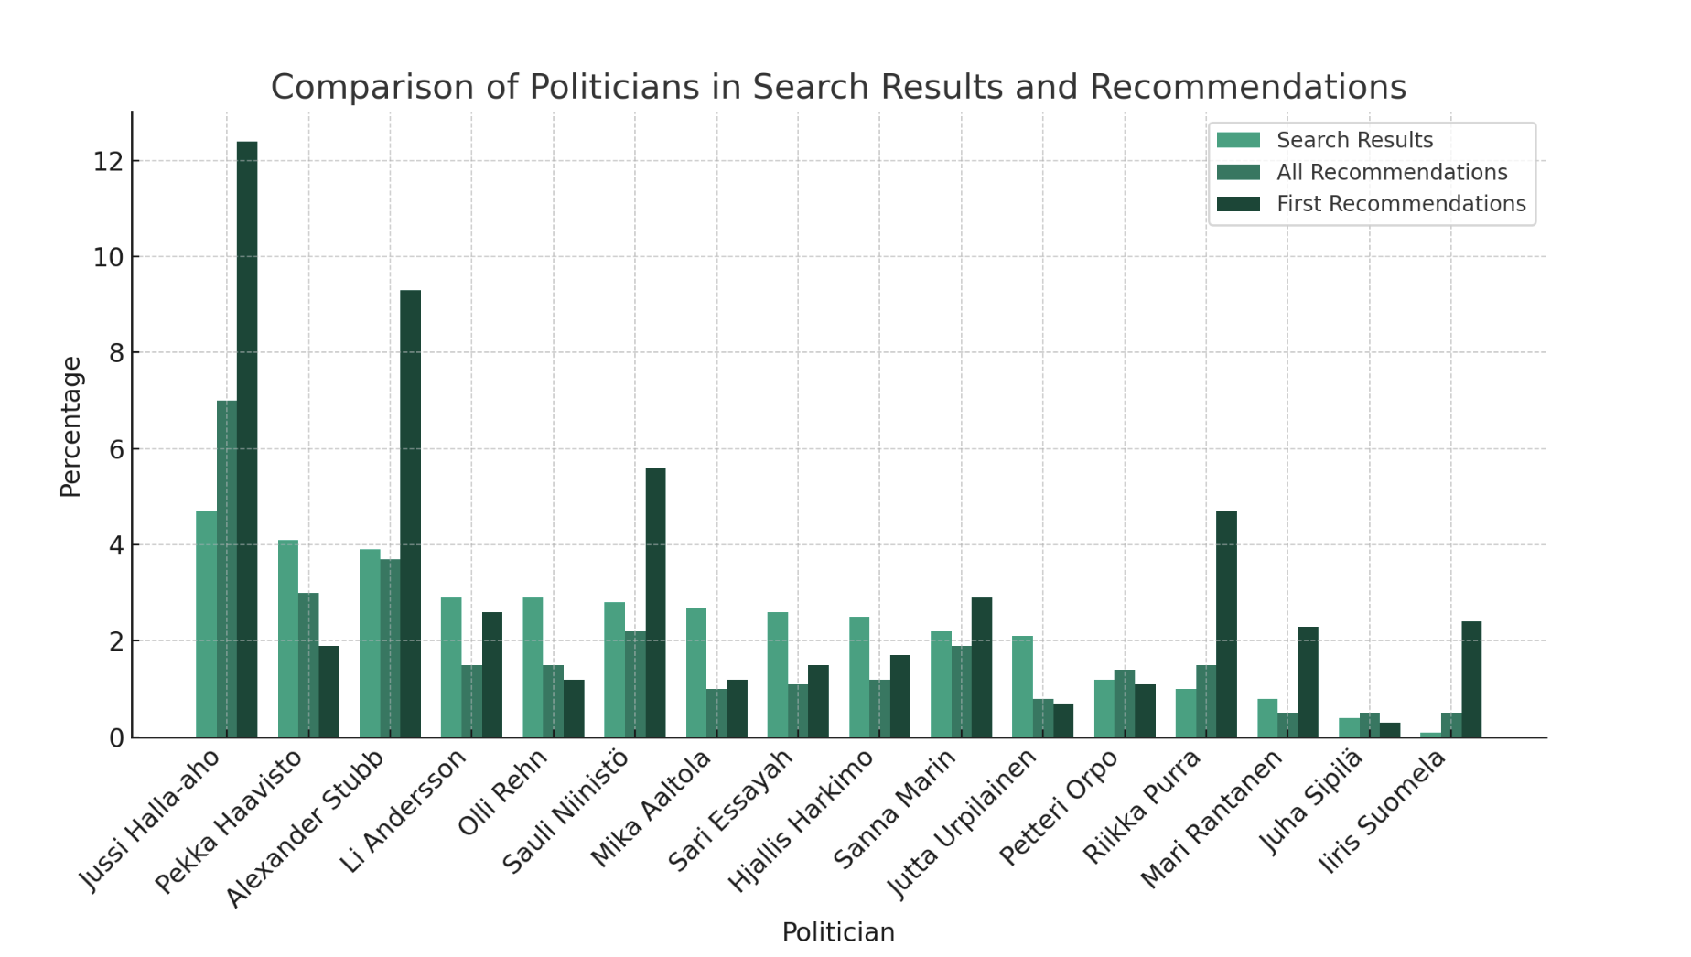Click the chart title text
This screenshot has width=1691, height=957.
pyautogui.click(x=838, y=87)
